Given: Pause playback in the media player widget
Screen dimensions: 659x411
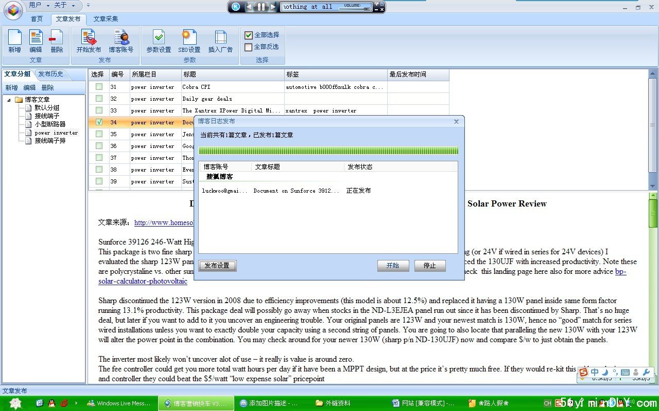Looking at the screenshot, I should click(261, 7).
